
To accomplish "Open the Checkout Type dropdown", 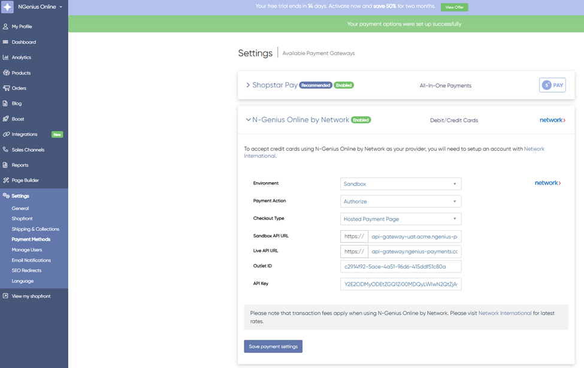I will (401, 219).
